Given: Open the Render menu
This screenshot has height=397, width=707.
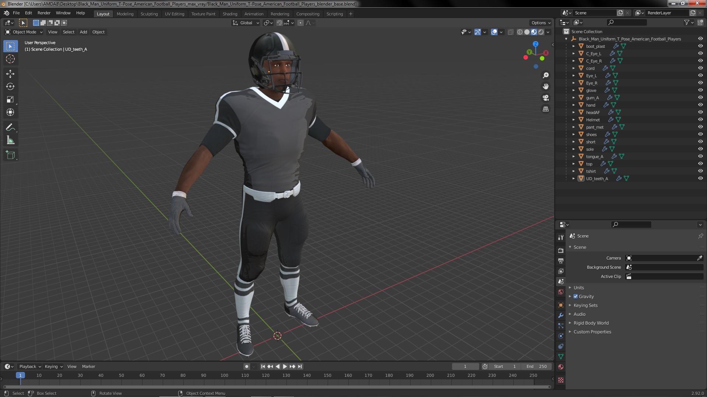Looking at the screenshot, I should pos(44,13).
